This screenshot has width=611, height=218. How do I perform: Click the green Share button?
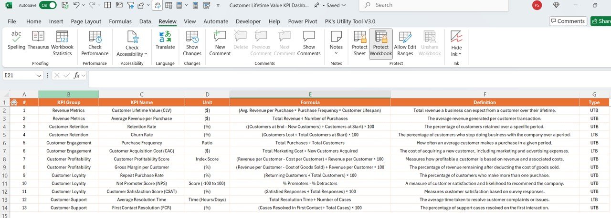point(601,21)
